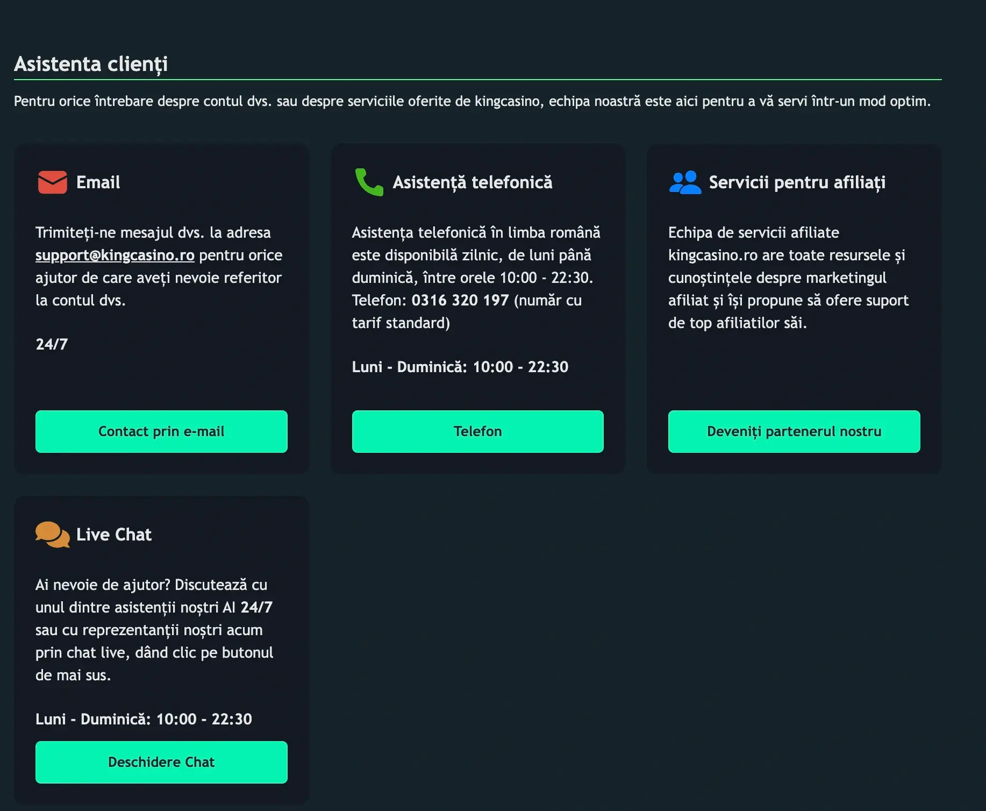Open the support@kingcasino.ro email link
This screenshot has width=986, height=811.
point(115,255)
